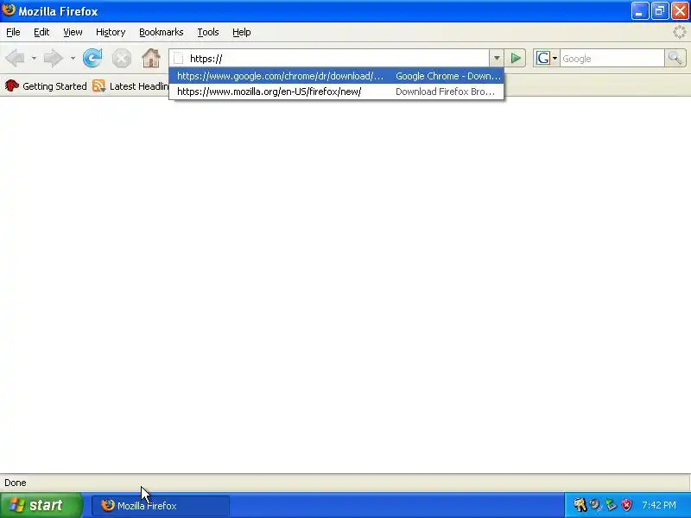Click the Google search box
Screen dimensions: 691x518
click(612, 58)
